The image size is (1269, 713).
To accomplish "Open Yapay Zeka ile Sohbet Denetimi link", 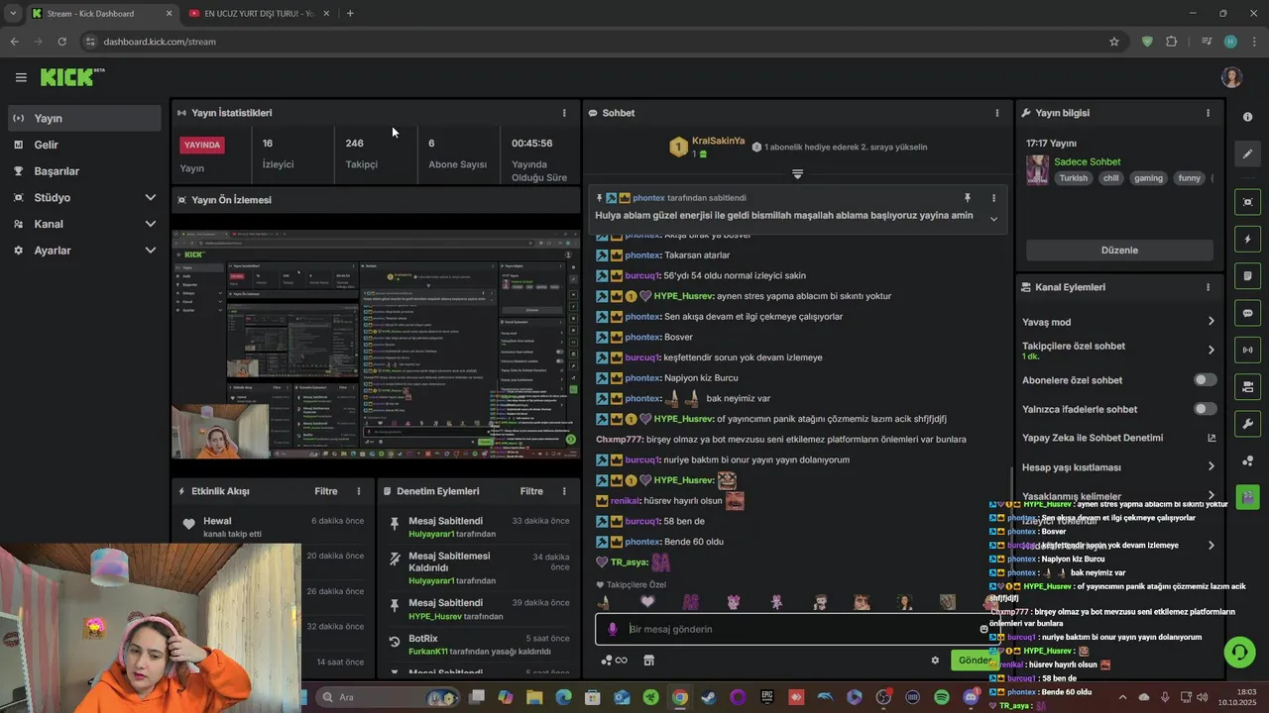I will click(x=1119, y=438).
